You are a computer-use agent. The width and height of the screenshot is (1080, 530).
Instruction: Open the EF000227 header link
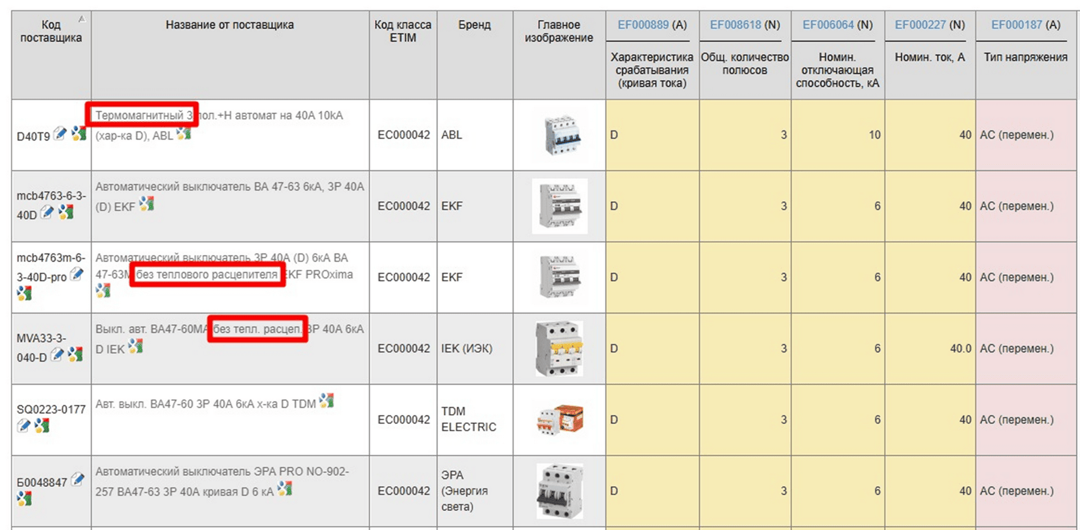920,25
